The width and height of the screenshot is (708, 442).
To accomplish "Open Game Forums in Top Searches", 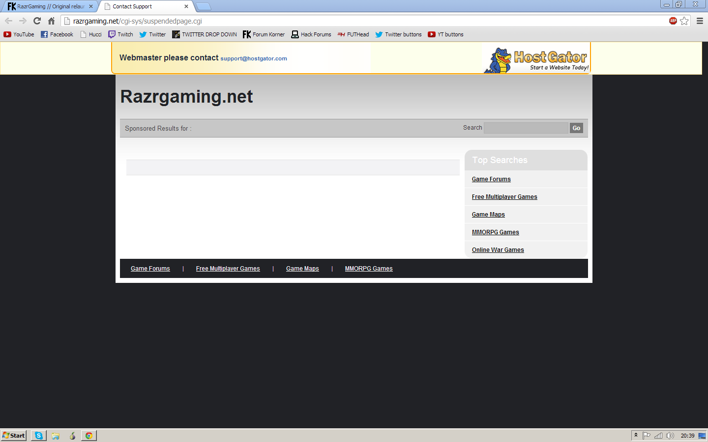I will (491, 179).
